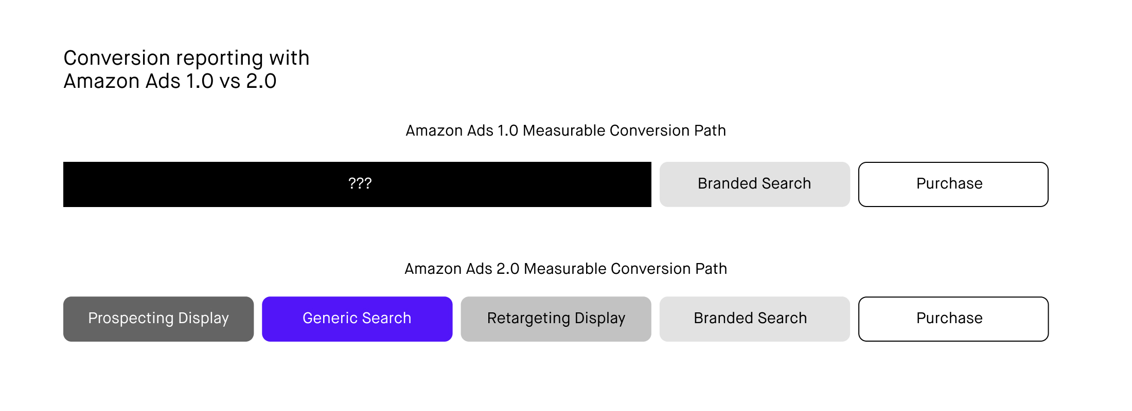Select Branded Search in the 2.0 path
Screen dimensions: 1132x411
[754, 319]
